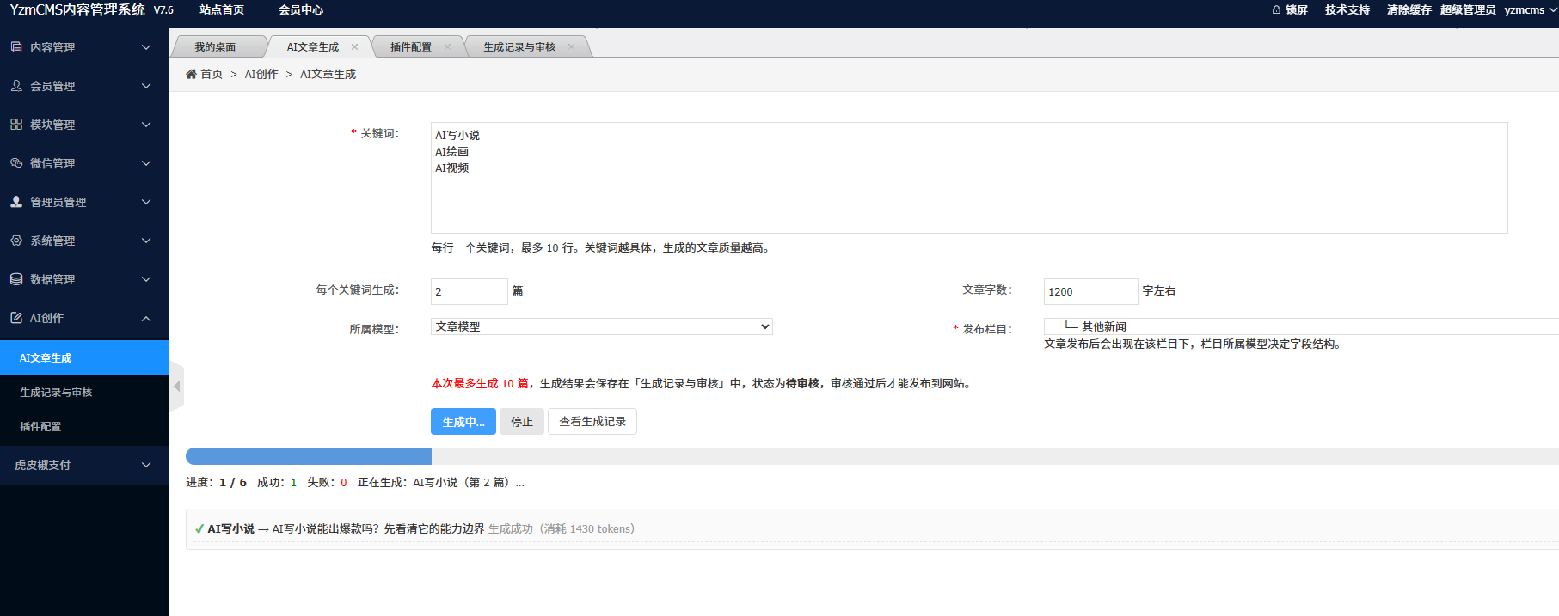Switch to the 插件配置 tab
The width and height of the screenshot is (1559, 616).
click(411, 47)
